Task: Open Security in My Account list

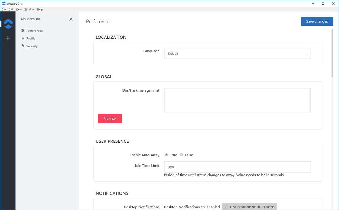Action: [32, 46]
